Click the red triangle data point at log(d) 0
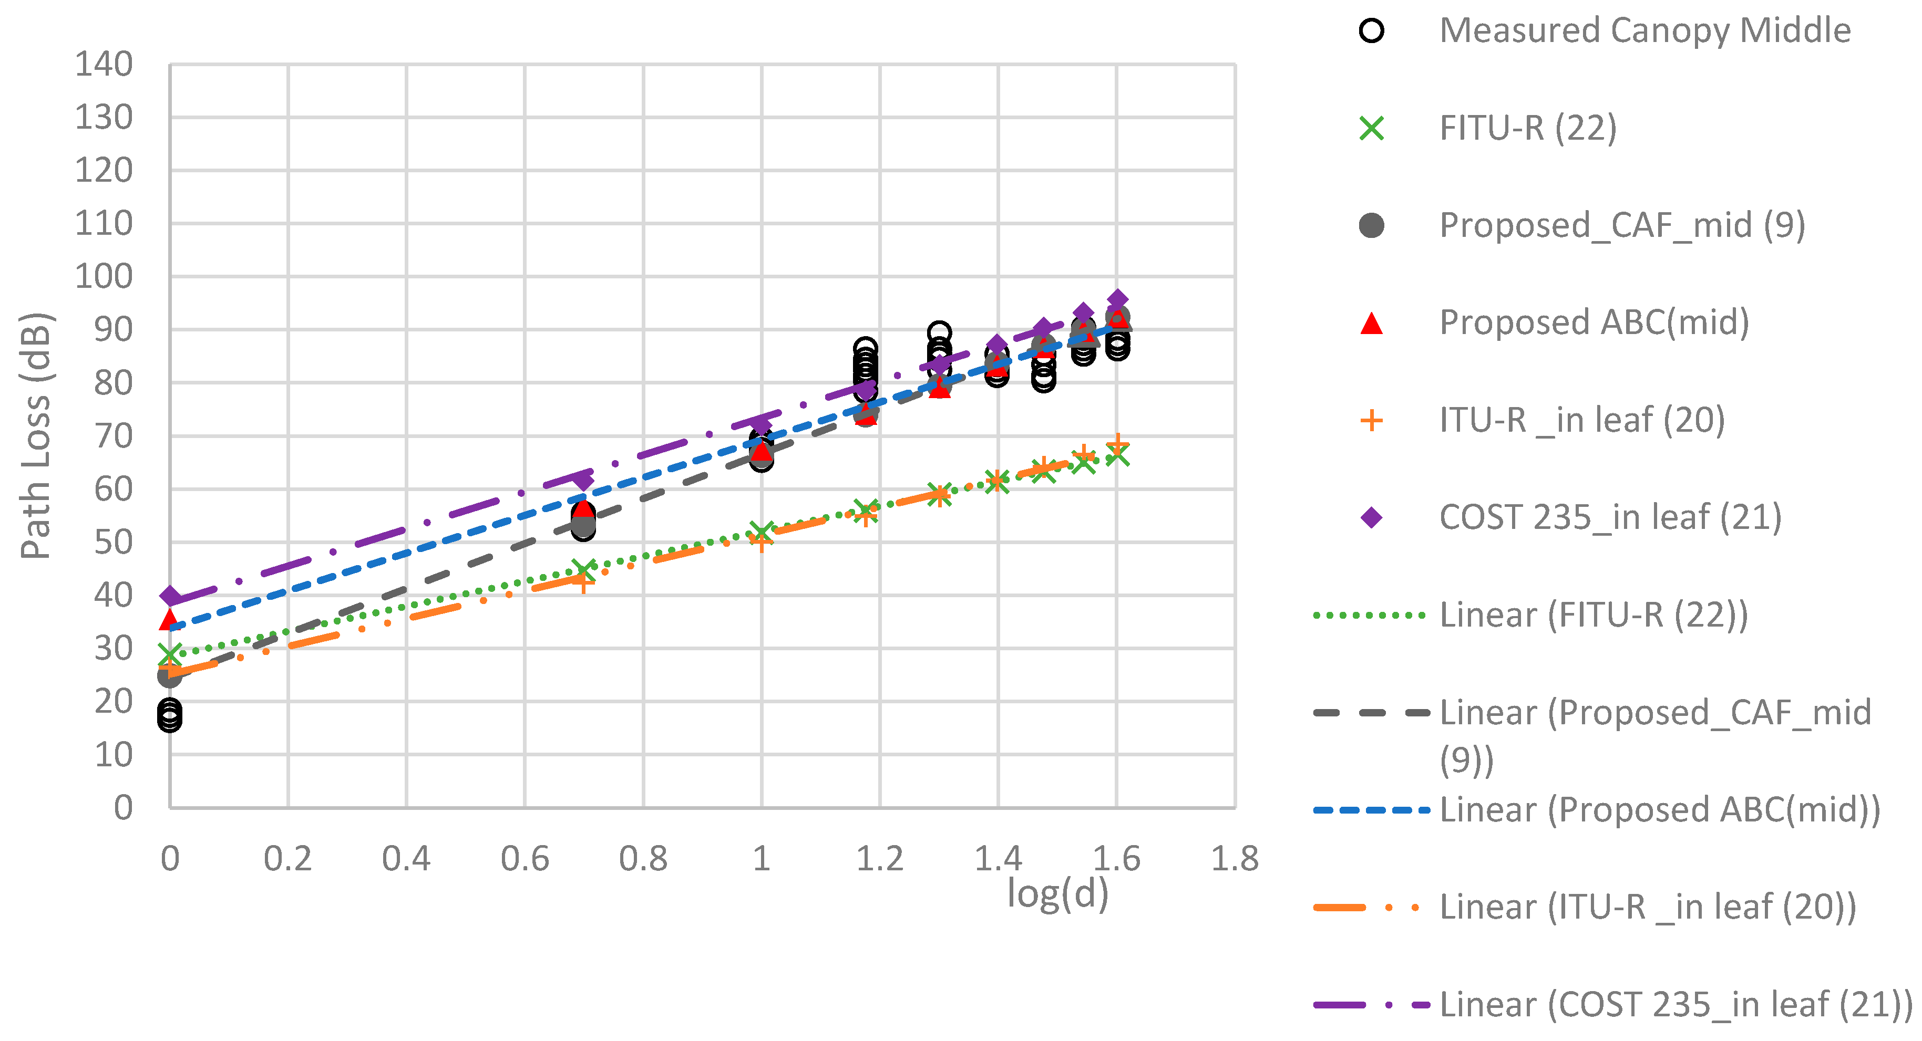 [169, 619]
